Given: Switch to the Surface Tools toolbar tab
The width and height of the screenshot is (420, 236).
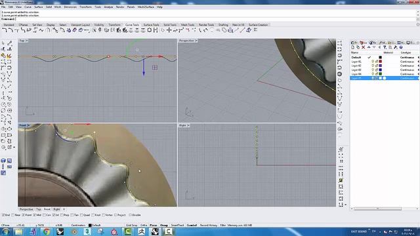Looking at the screenshot, I should 151,25.
